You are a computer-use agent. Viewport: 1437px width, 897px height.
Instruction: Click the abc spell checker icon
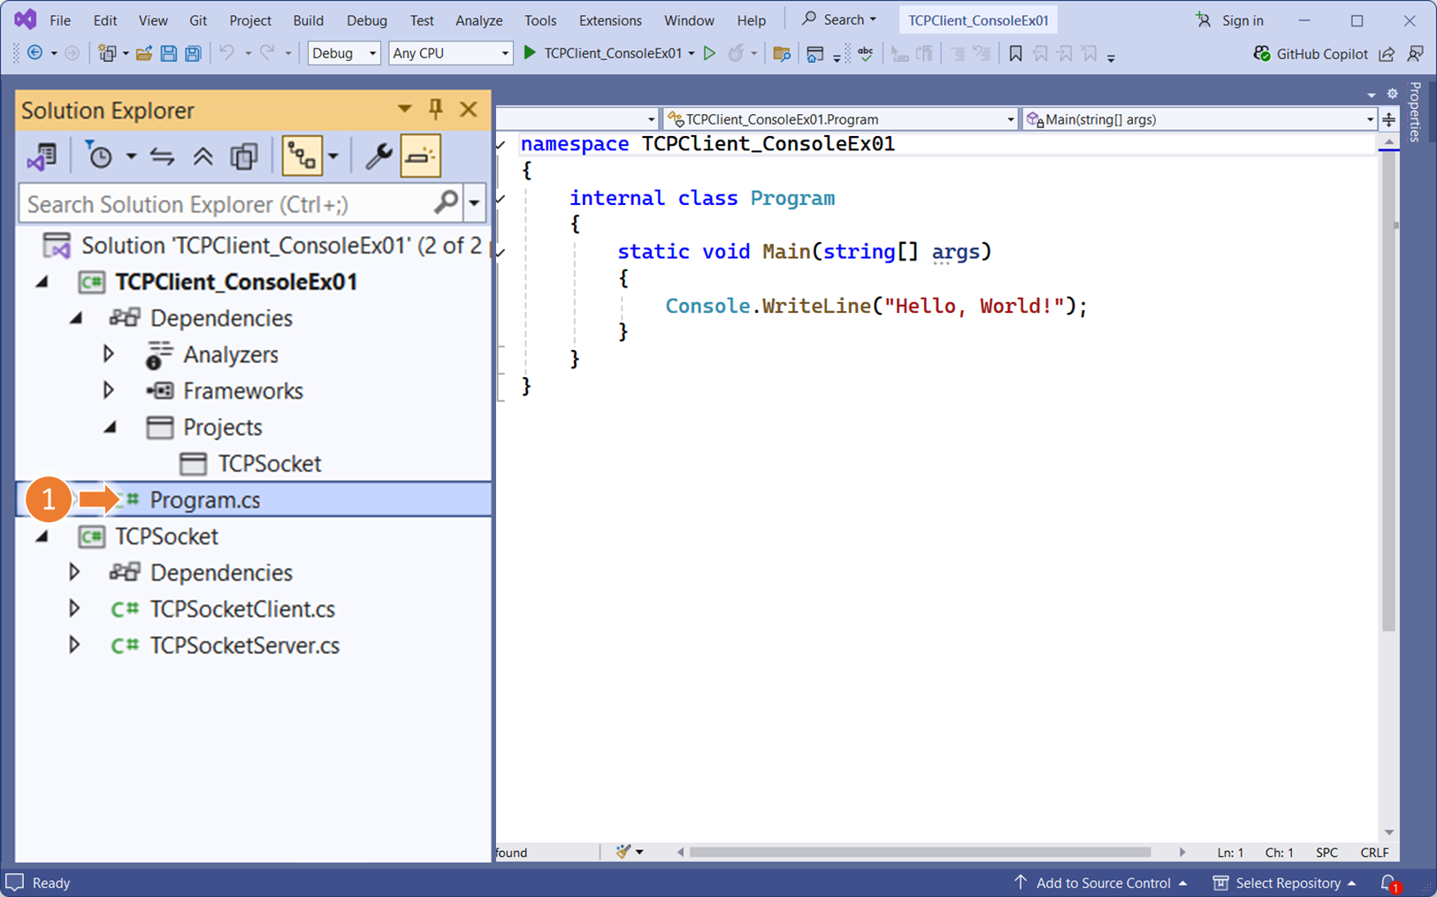(866, 54)
